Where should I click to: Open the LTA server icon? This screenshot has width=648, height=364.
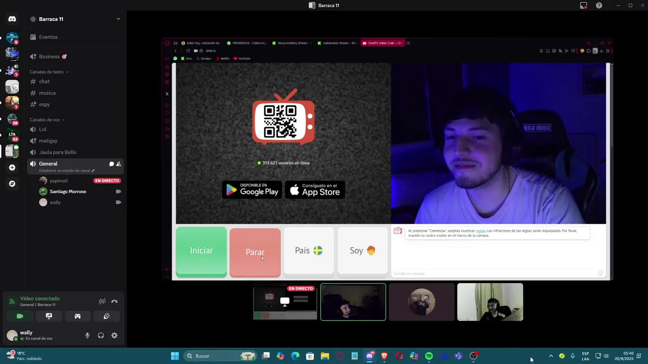[12, 134]
